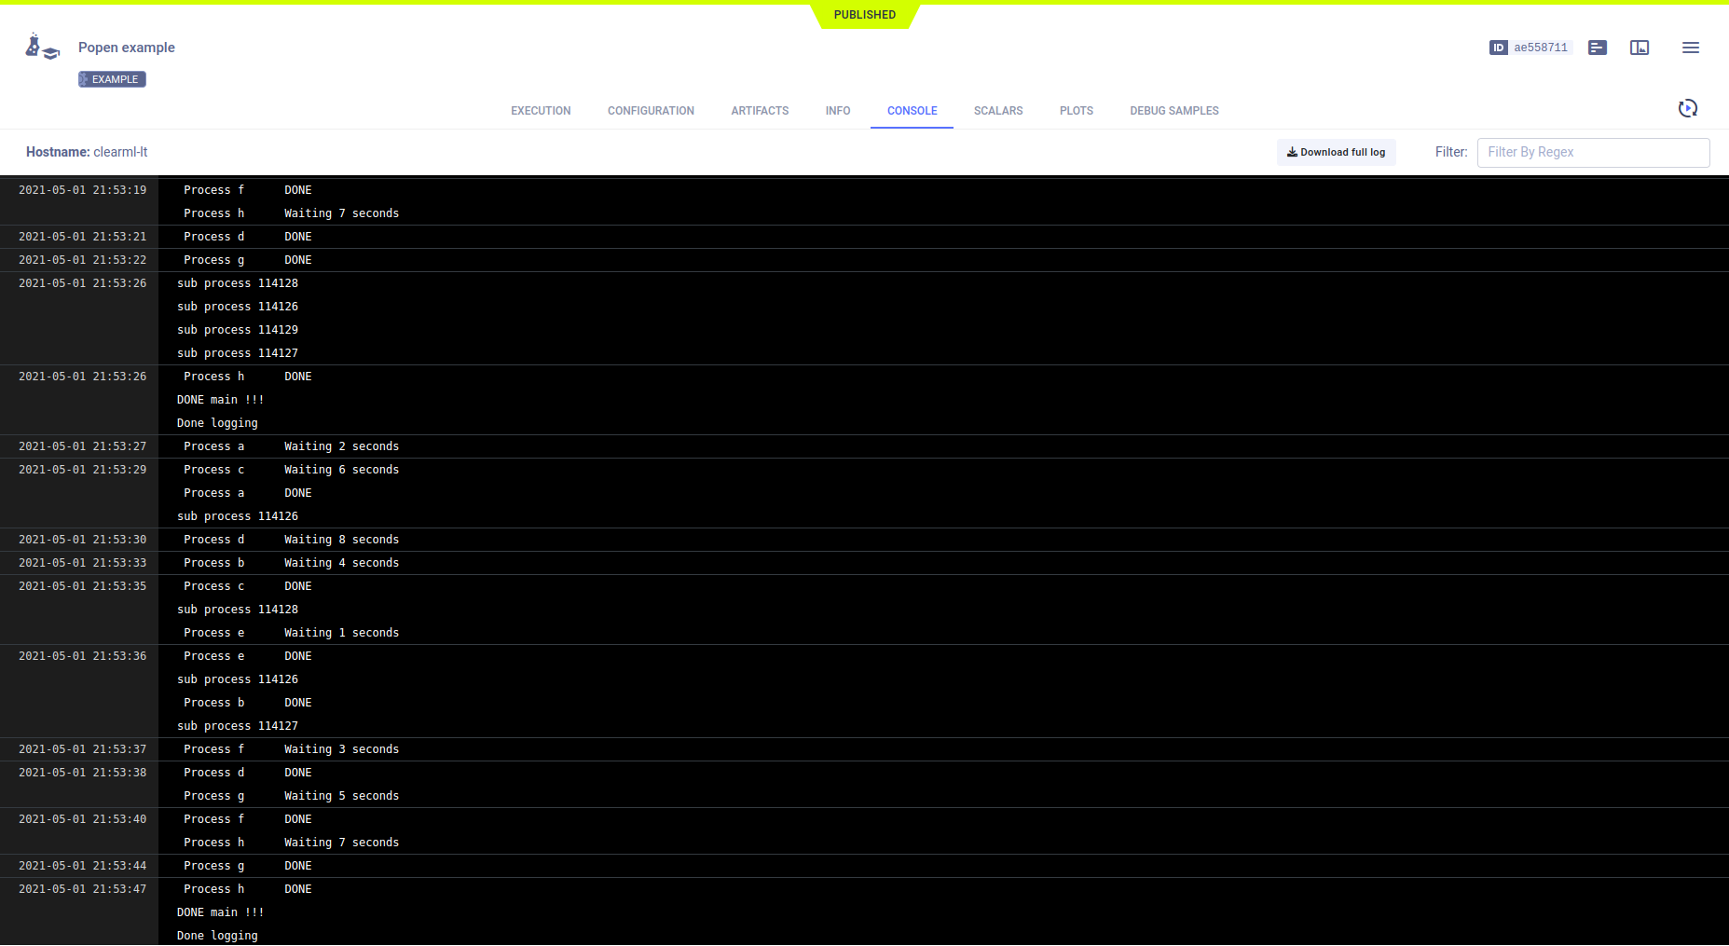Focus the Filter By Regex field
Viewport: 1729px width, 946px height.
(x=1593, y=152)
